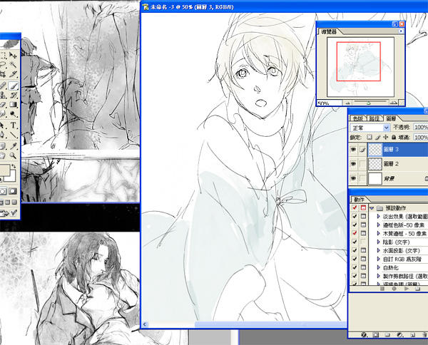This screenshot has width=428, height=345.
Task: Select the History Brush tool
Action: 13,95
